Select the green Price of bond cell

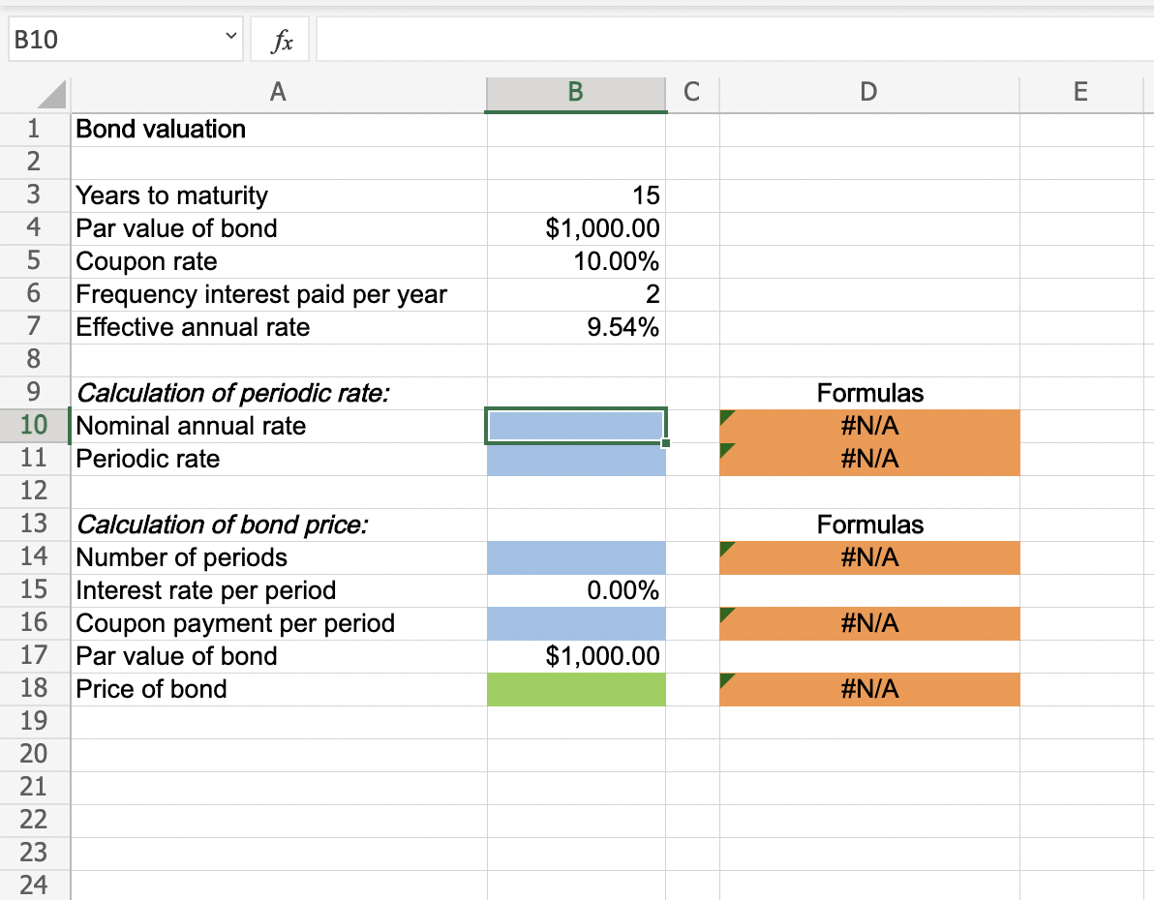575,689
